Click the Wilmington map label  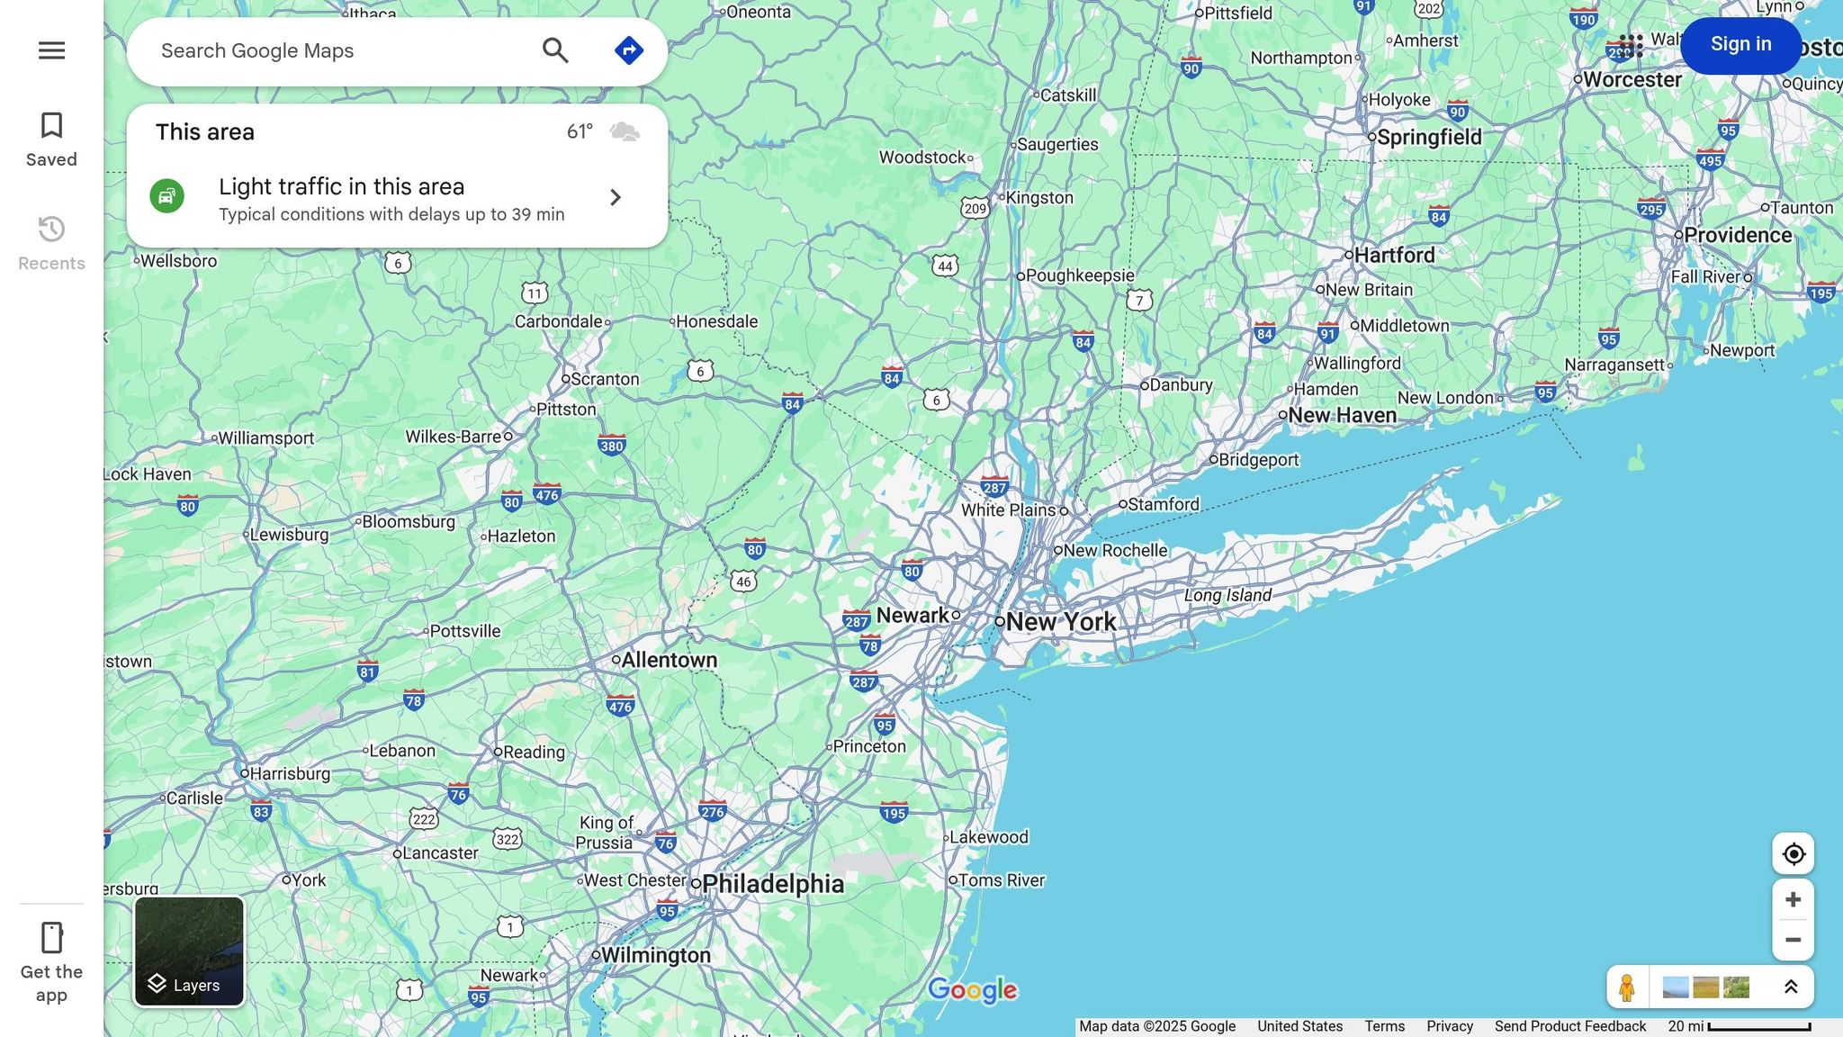click(655, 955)
